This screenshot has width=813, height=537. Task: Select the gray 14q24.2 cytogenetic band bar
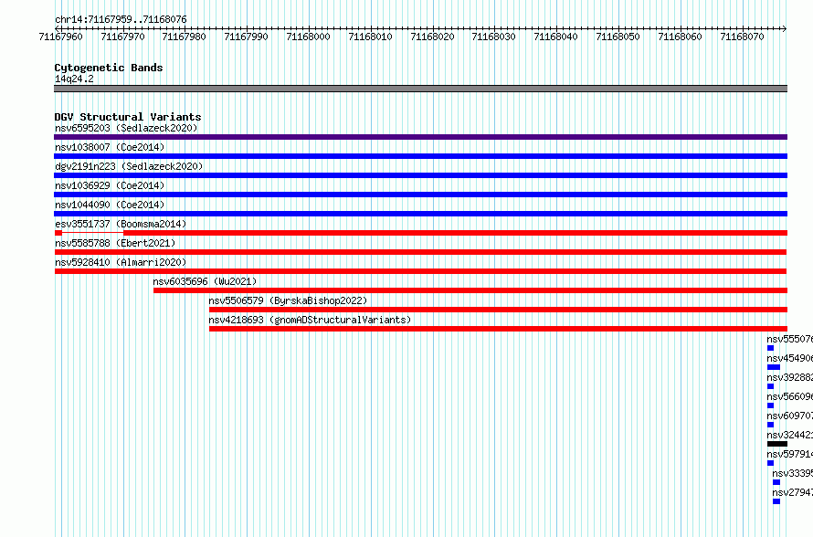pos(420,89)
